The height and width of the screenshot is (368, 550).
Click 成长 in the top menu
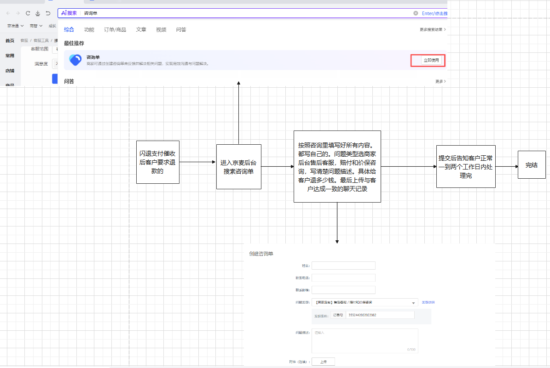(x=52, y=26)
